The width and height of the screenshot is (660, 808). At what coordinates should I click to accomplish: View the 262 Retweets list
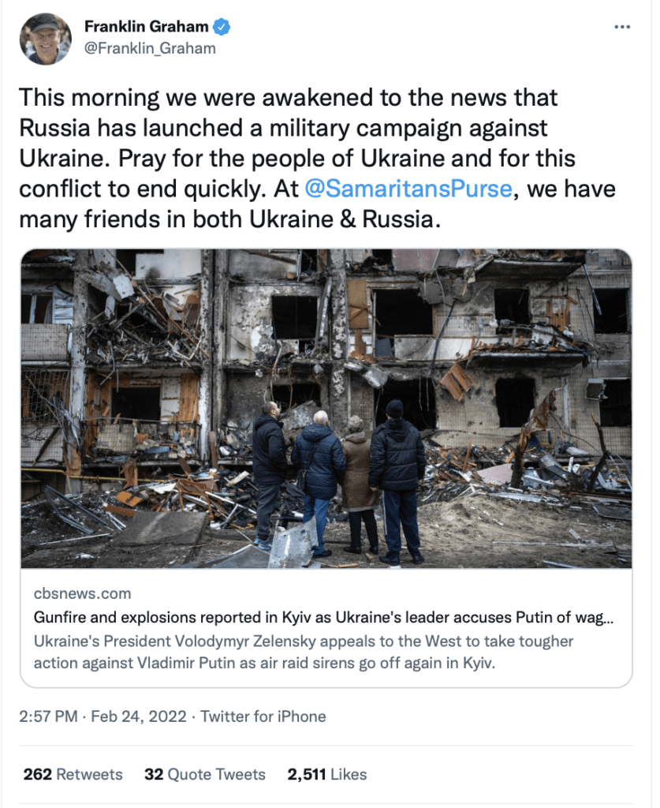pos(73,774)
